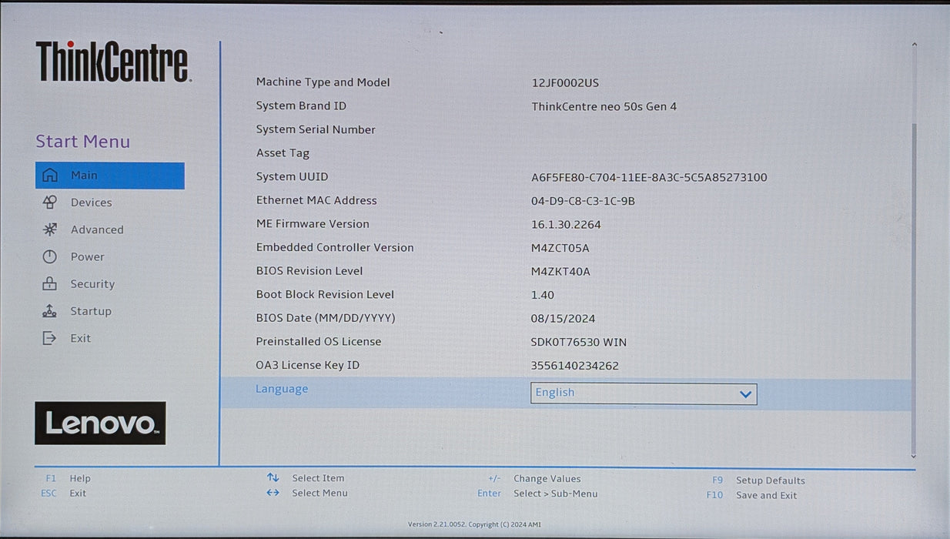Image resolution: width=950 pixels, height=539 pixels.
Task: Click Machine Type and Model label
Action: coord(323,82)
